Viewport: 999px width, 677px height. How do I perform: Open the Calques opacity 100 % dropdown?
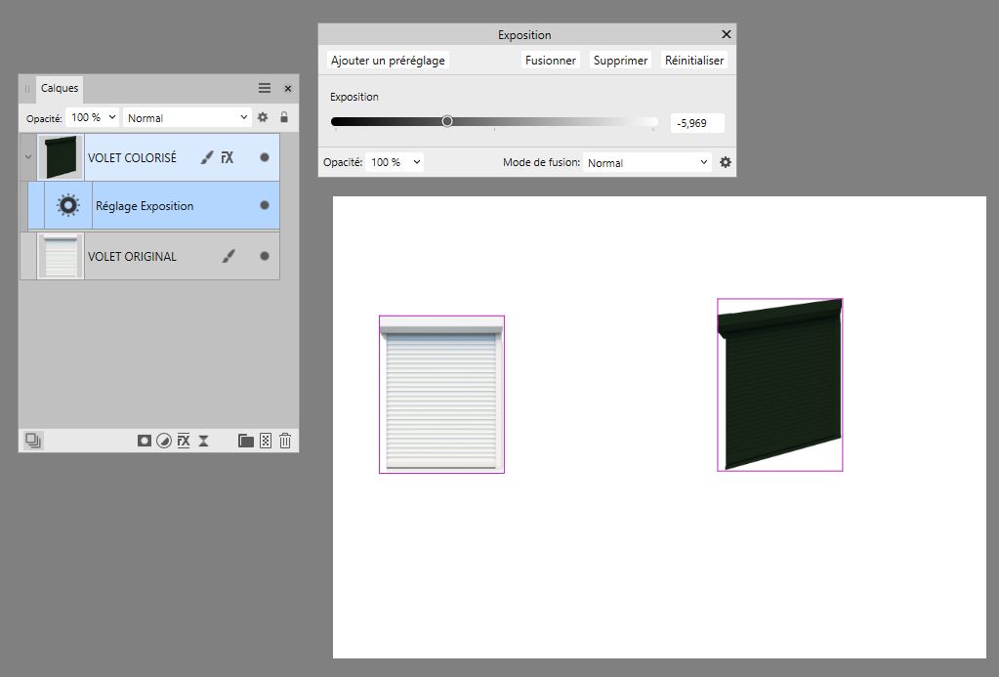(93, 117)
